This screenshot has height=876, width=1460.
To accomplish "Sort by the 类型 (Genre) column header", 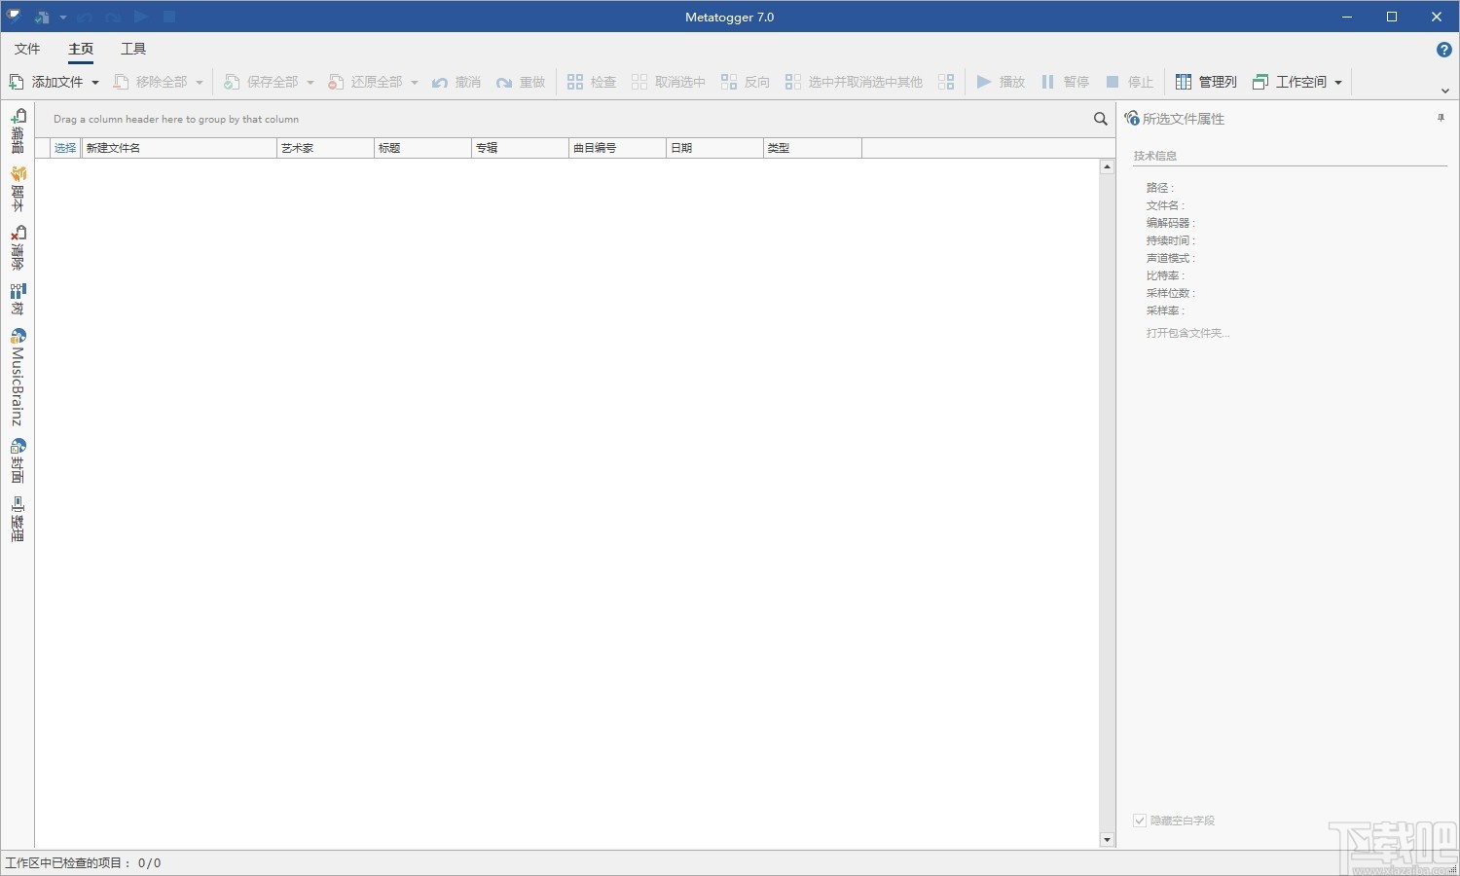I will [x=813, y=148].
